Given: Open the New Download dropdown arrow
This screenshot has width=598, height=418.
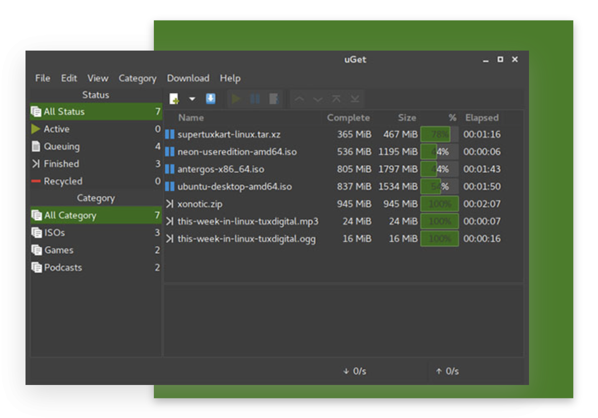Looking at the screenshot, I should tap(192, 99).
